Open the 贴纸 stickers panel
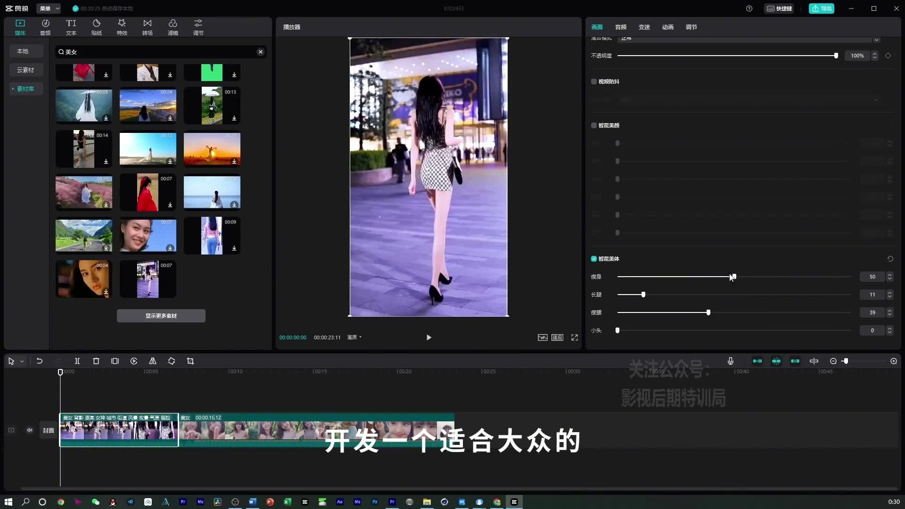The height and width of the screenshot is (509, 905). [x=97, y=27]
